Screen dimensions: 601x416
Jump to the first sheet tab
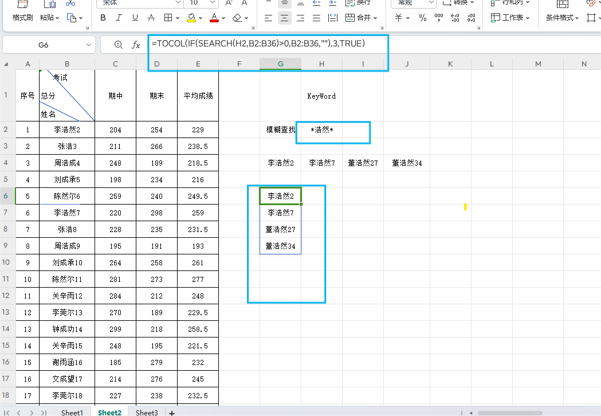(x=7, y=413)
